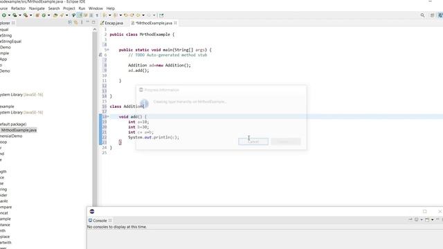Expand the Coverage launch dropdown arrow

20,15
